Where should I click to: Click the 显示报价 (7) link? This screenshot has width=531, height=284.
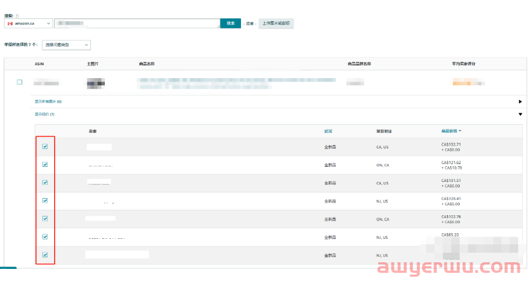45,114
